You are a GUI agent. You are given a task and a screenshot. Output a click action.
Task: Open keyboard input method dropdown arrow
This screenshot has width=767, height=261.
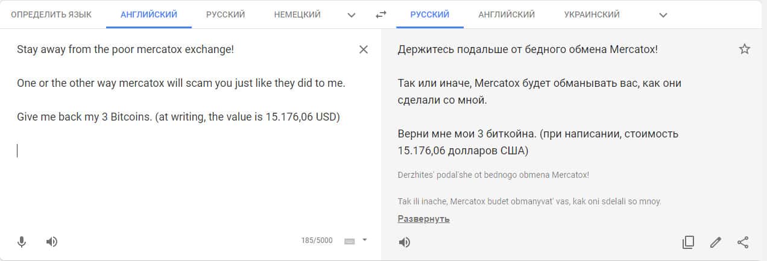coord(364,241)
